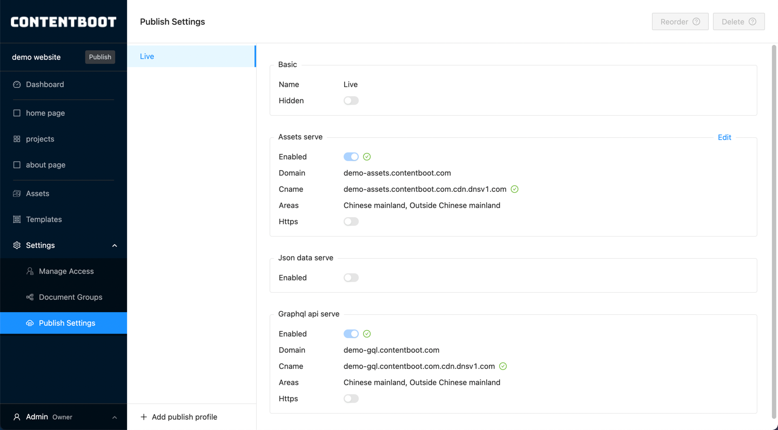Collapse the Settings menu chevron
This screenshot has height=430, width=778.
point(115,245)
